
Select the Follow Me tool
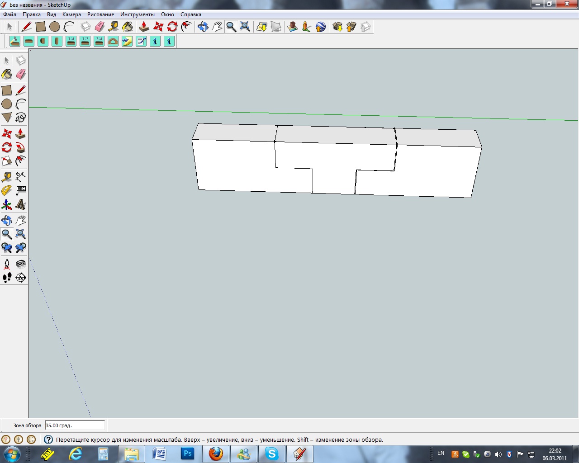tap(20, 147)
